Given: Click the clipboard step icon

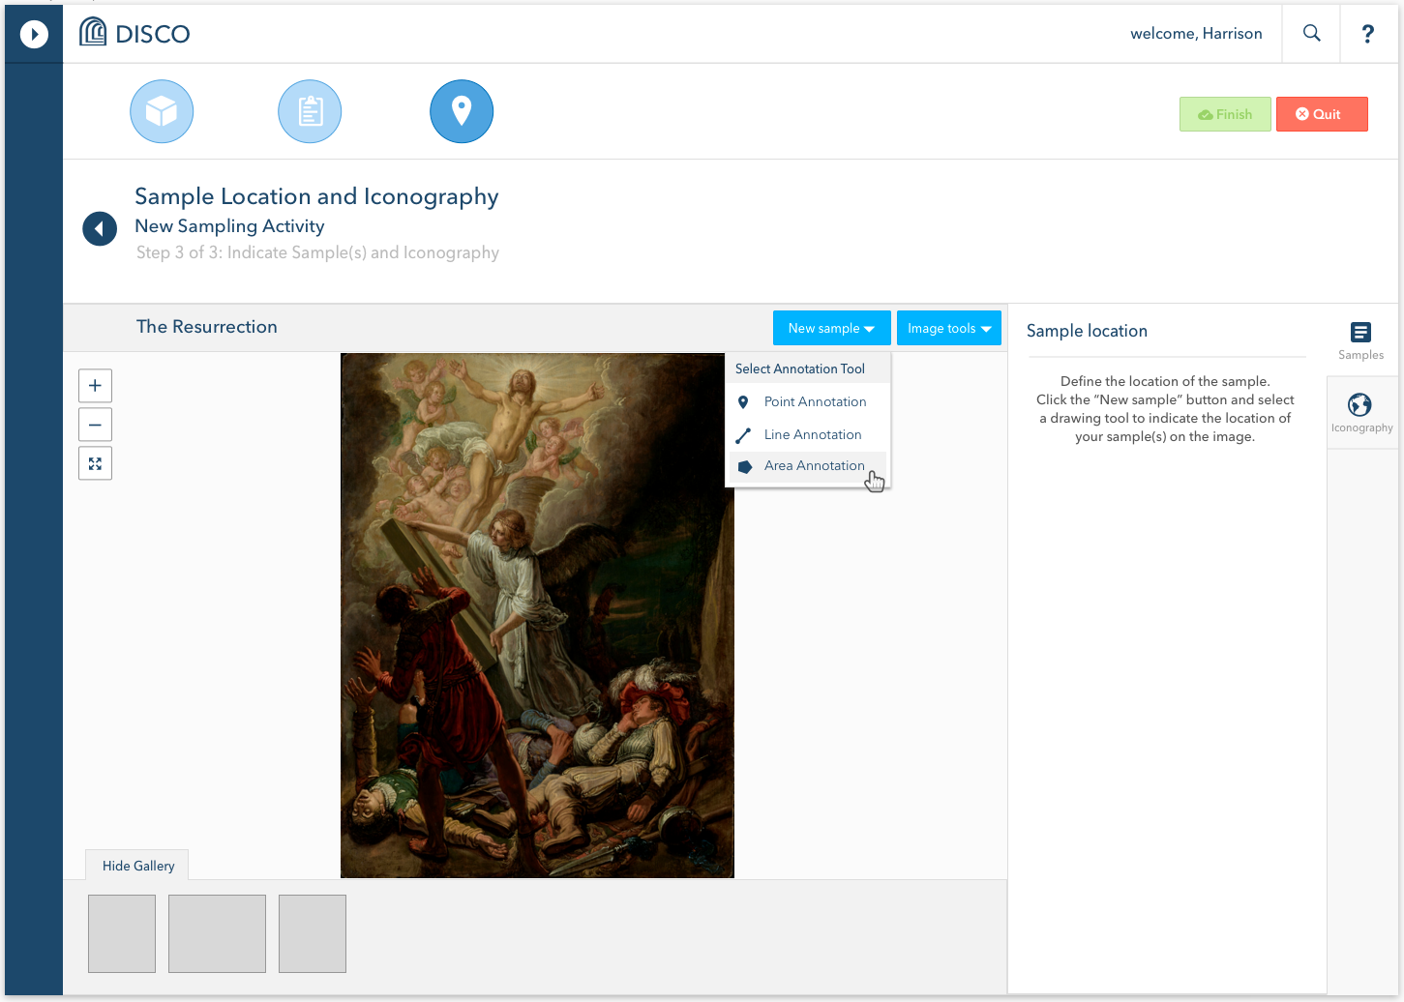Looking at the screenshot, I should (310, 111).
